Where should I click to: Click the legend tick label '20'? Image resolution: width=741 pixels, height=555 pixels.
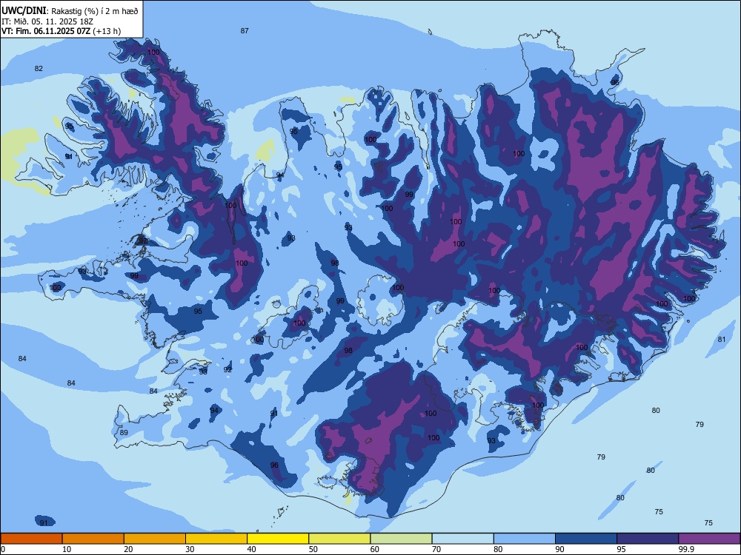coord(128,549)
